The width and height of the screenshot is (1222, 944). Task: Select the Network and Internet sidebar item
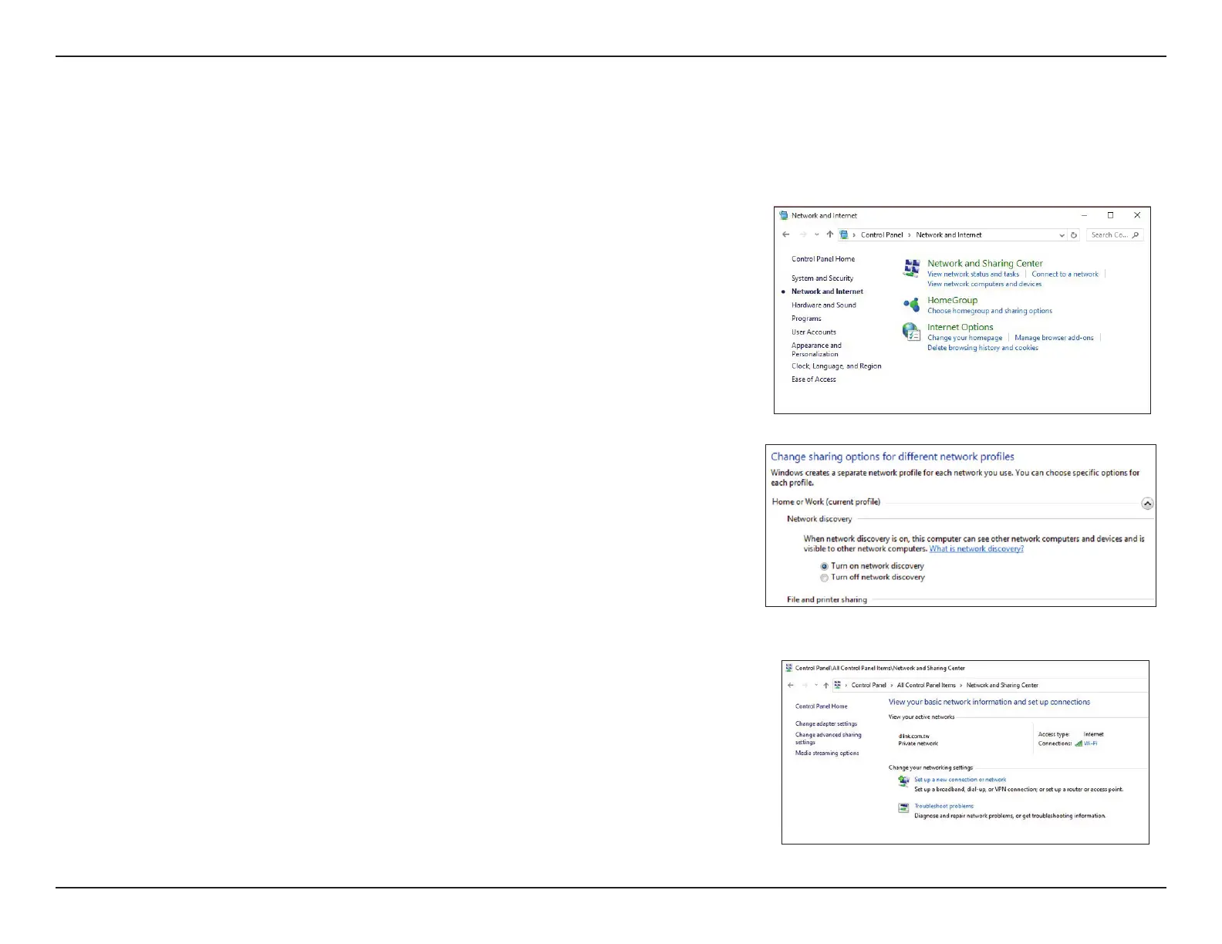(x=827, y=292)
